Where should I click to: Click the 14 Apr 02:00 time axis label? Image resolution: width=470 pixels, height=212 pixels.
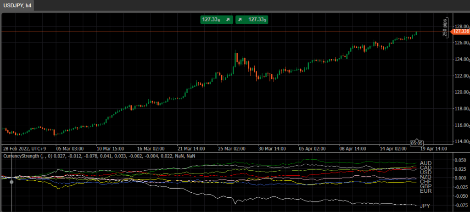(393, 149)
